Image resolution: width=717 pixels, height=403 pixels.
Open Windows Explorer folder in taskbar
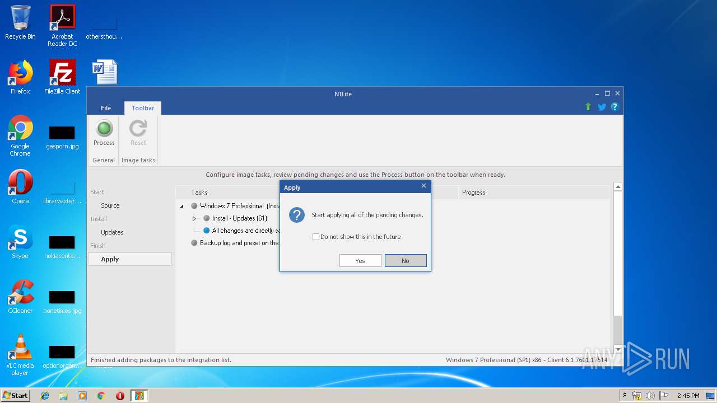[x=63, y=396]
